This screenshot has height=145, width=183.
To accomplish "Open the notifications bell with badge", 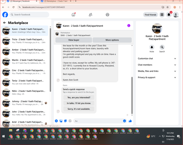I will click(x=169, y=15).
